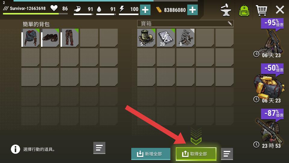The width and height of the screenshot is (289, 163).
Task: Sort the backpack with the list icon
Action: coord(99,148)
